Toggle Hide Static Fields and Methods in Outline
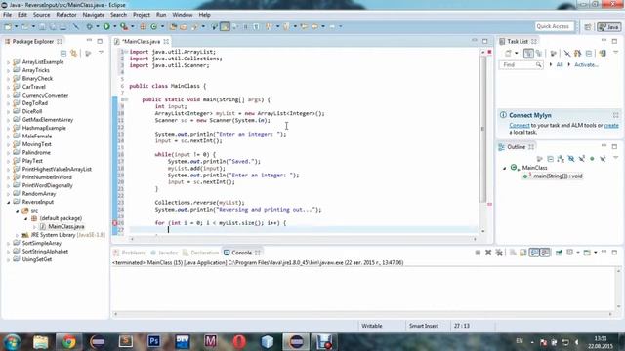This screenshot has height=351, width=625. pos(582,159)
